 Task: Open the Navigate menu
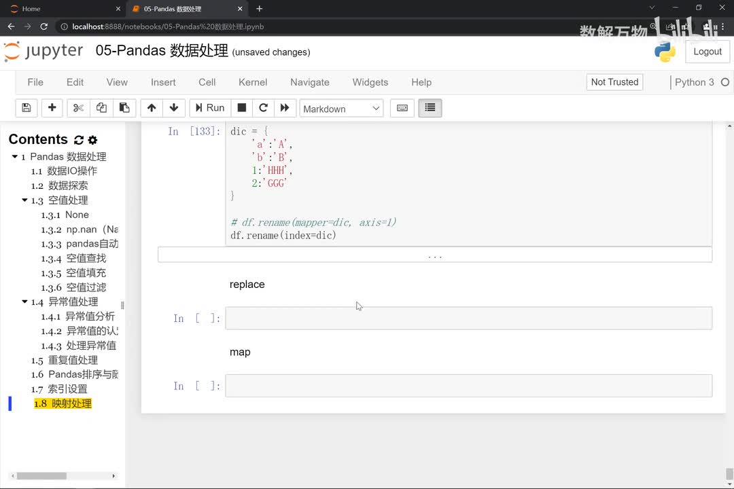point(310,82)
